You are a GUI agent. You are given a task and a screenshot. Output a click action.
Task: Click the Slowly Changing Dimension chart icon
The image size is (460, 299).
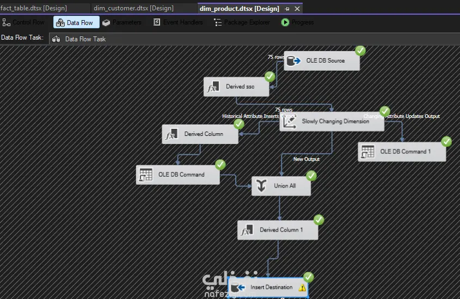(x=289, y=122)
